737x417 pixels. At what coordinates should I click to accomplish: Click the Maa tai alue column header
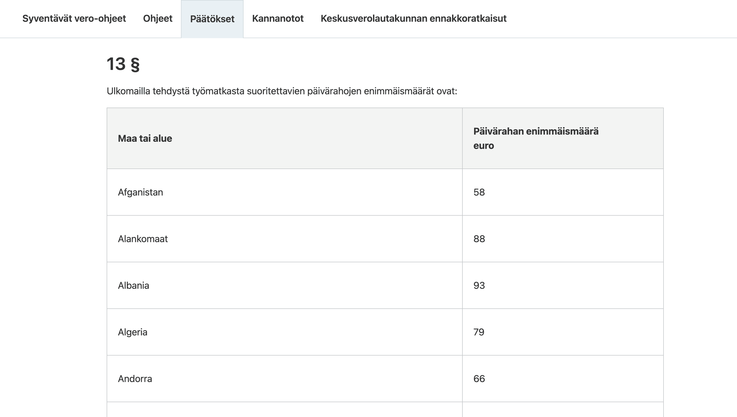284,138
